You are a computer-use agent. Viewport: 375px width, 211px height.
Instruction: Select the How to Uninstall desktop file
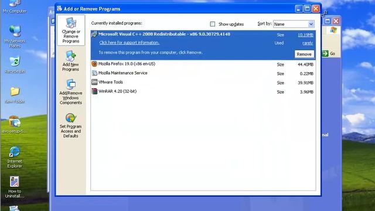coord(15,188)
